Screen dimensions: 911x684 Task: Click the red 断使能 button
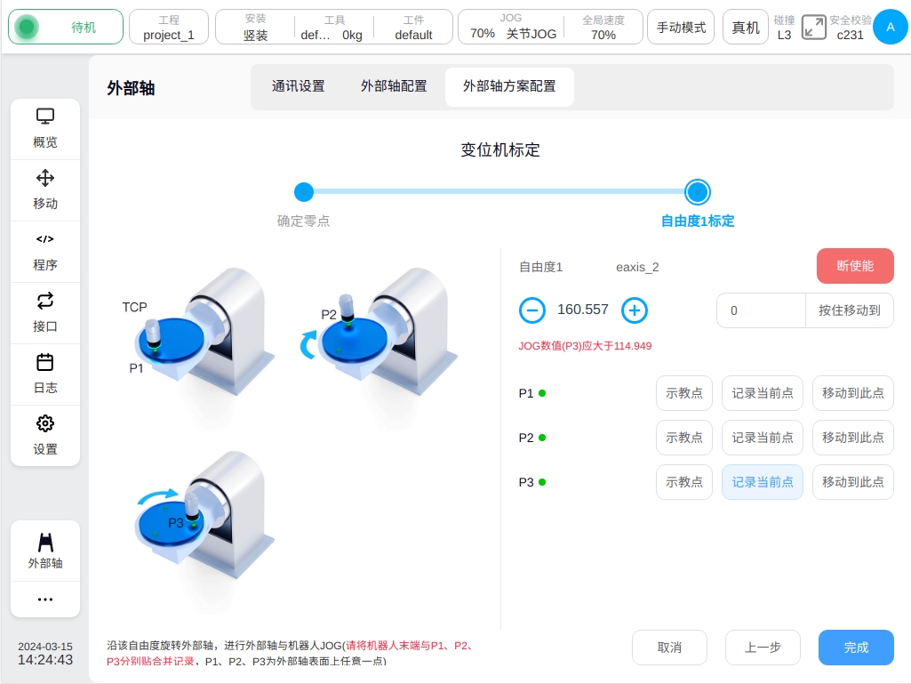(x=855, y=266)
